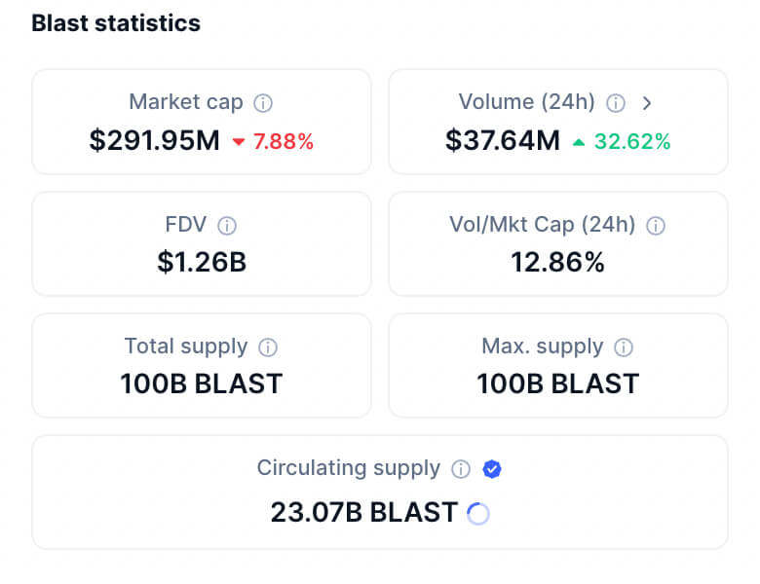Image resolution: width=760 pixels, height=584 pixels.
Task: Click the Circulating supply info icon
Action: [x=461, y=469]
